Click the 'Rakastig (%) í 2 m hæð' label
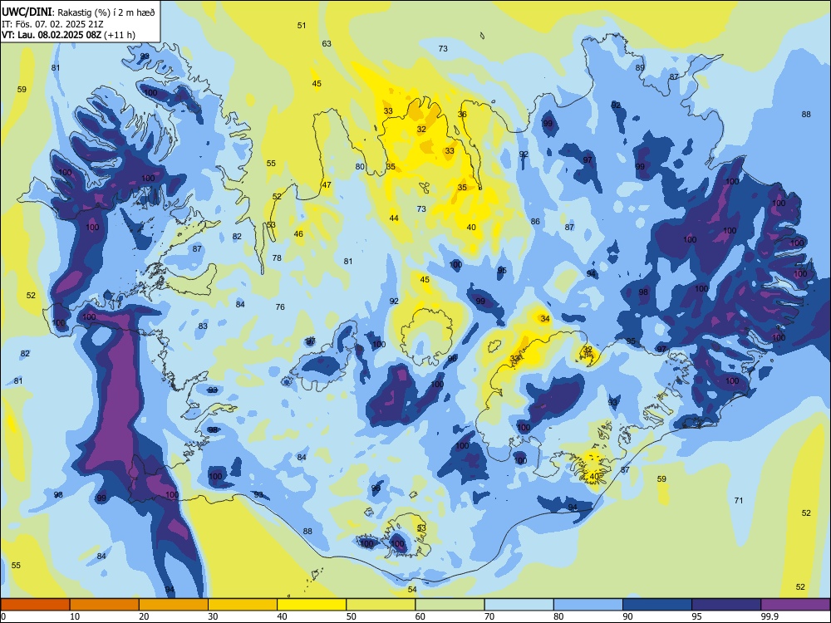 coord(106,12)
